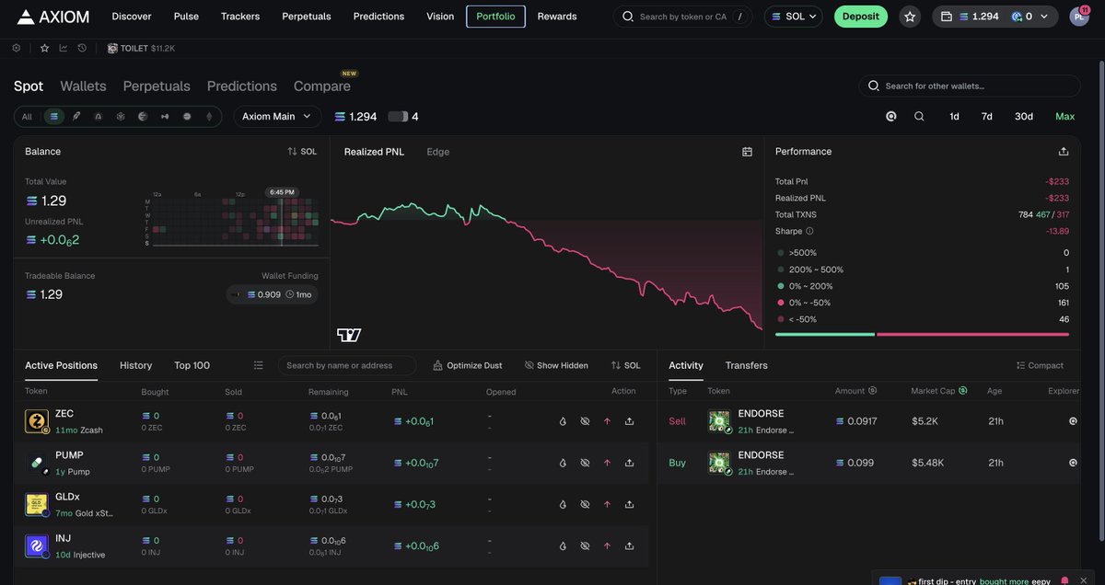Hide the PUMP position with eye-slash icon
The height and width of the screenshot is (585, 1105).
585,463
